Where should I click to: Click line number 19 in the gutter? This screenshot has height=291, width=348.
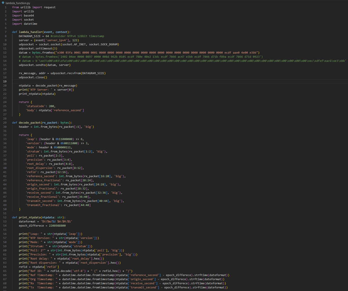click(x=5, y=82)
